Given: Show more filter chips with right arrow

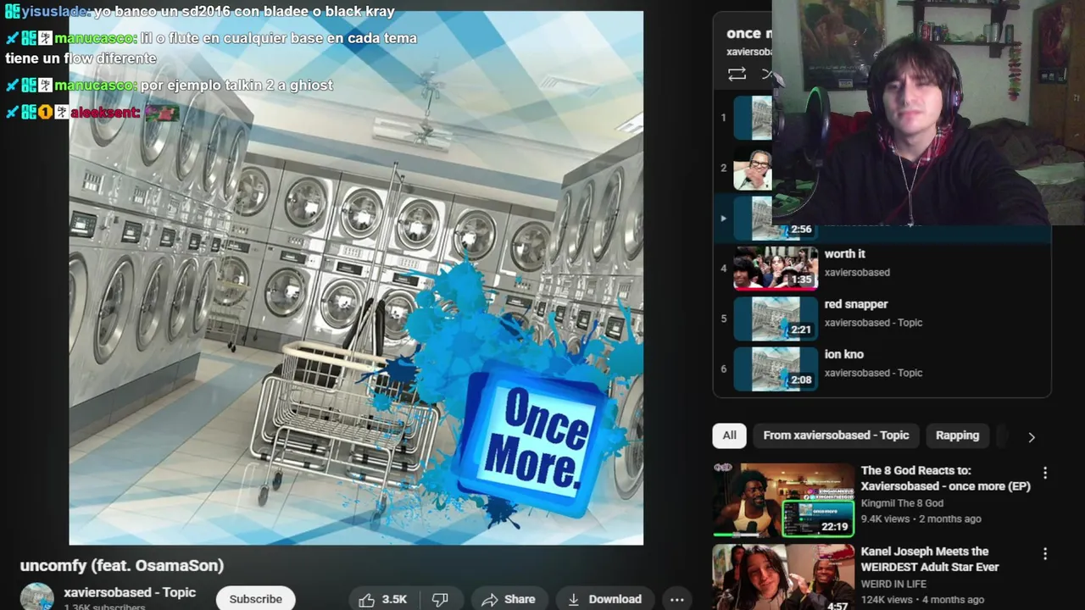Looking at the screenshot, I should pos(1032,437).
